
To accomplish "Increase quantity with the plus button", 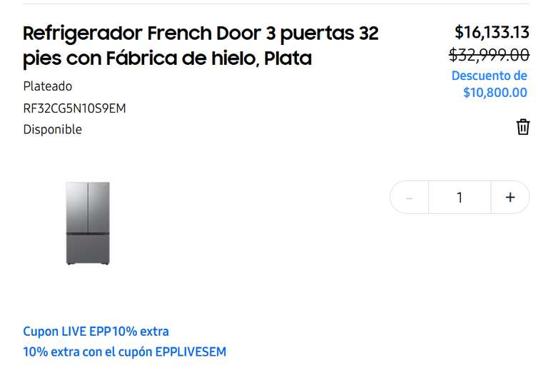I will point(510,197).
